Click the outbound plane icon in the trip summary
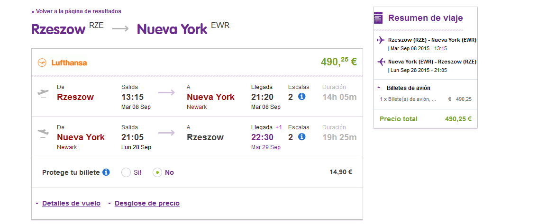This screenshot has width=556, height=224. 381,40
